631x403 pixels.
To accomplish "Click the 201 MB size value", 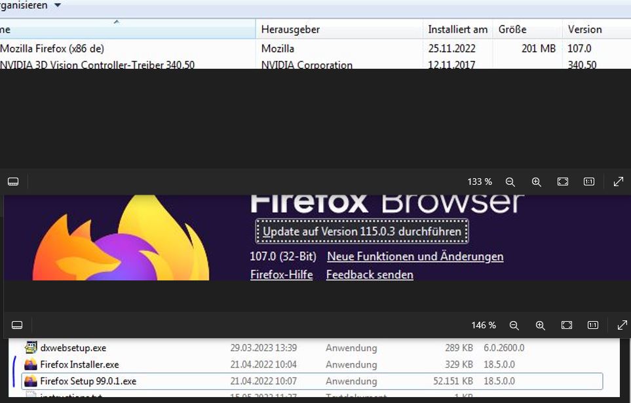I will pyautogui.click(x=538, y=48).
